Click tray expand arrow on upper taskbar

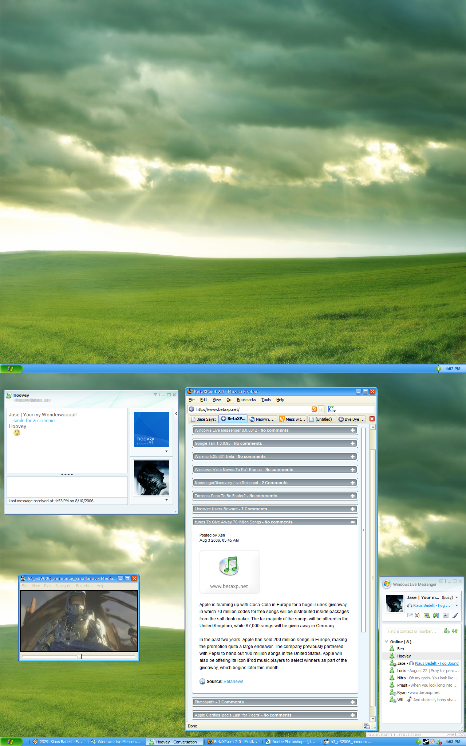[438, 369]
